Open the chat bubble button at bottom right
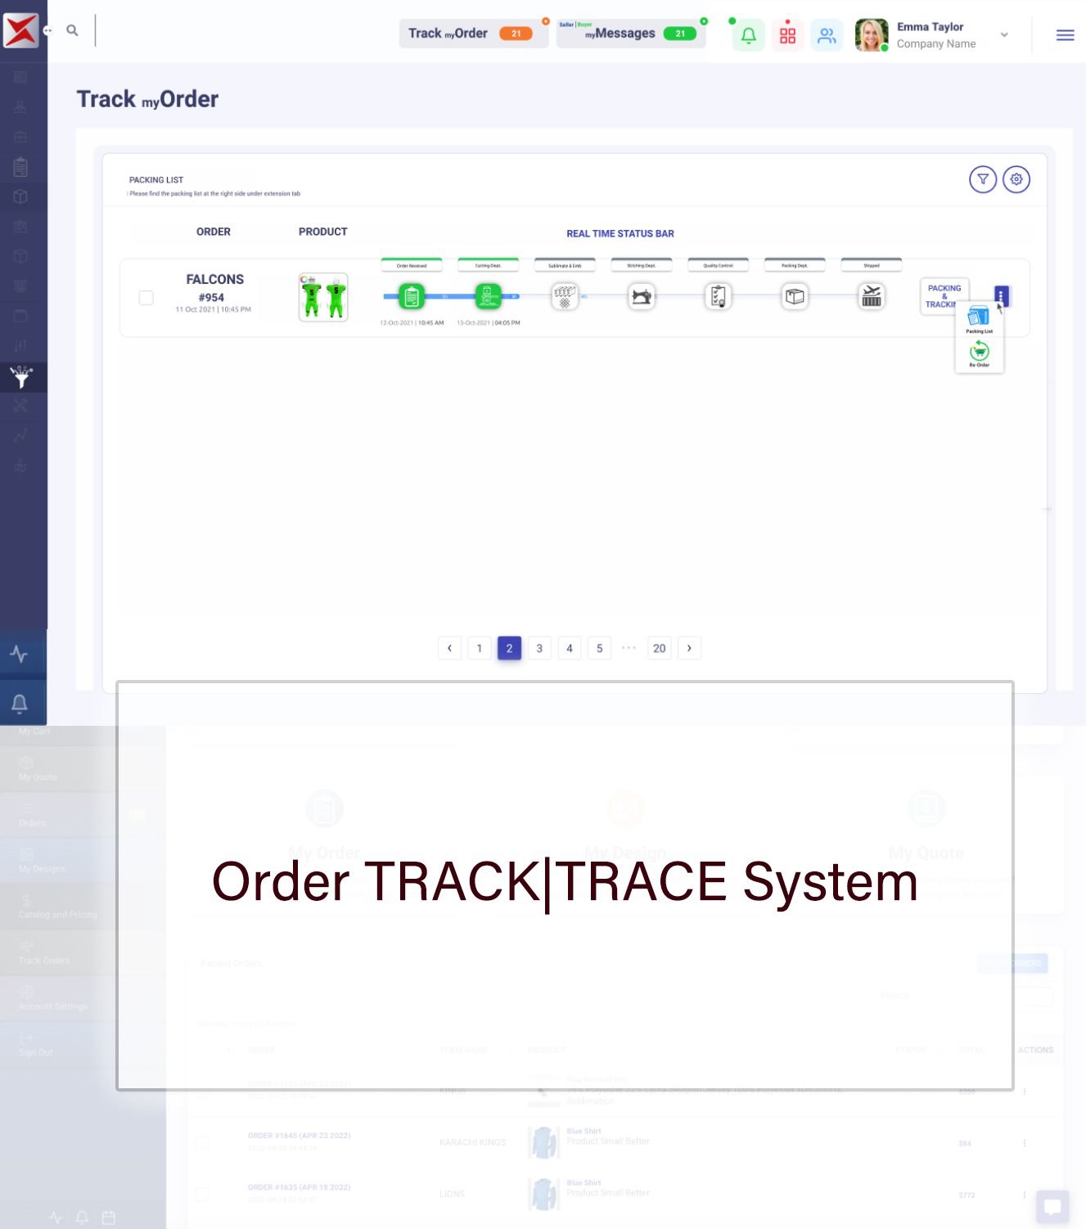Image resolution: width=1086 pixels, height=1229 pixels. 1052,1207
